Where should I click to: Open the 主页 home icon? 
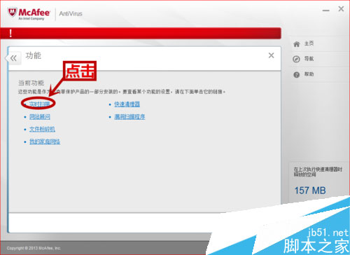click(296, 44)
